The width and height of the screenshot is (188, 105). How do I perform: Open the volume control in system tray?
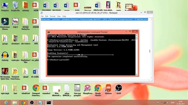[168, 103]
